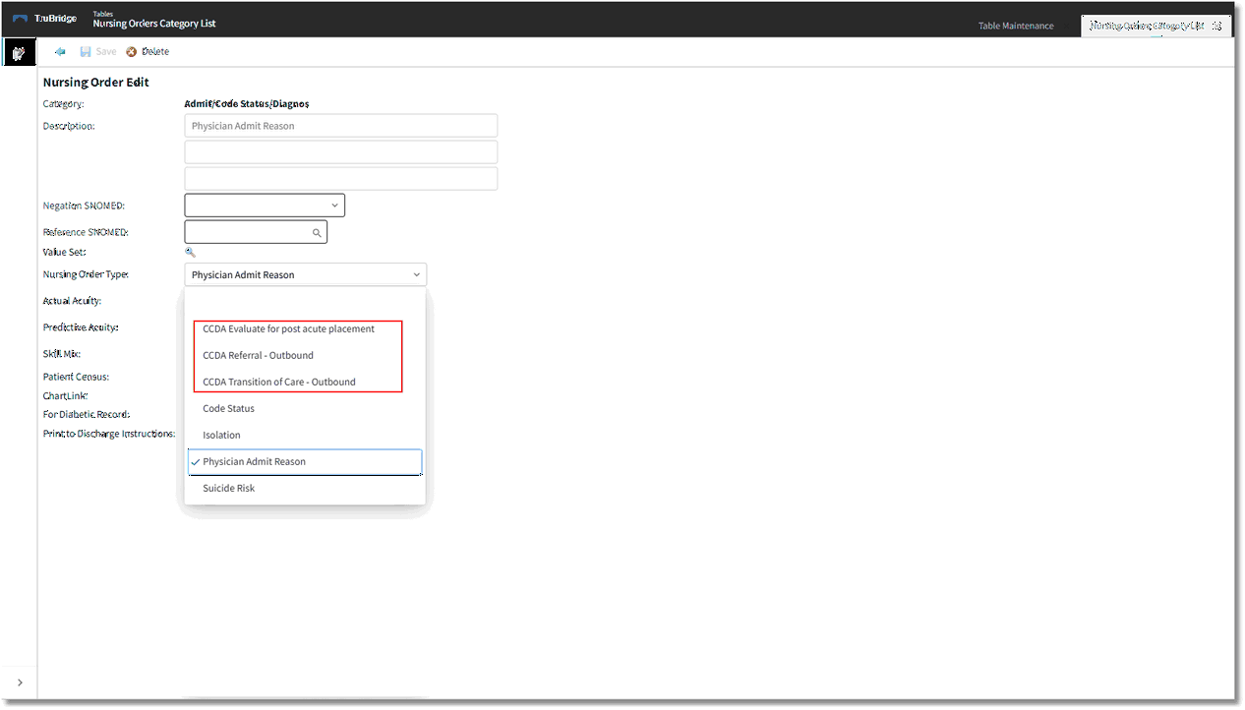This screenshot has height=710, width=1245.
Task: Choose Code Status option
Action: coord(305,408)
